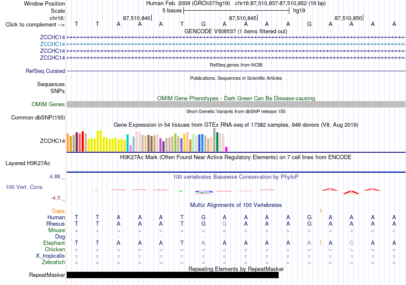Open the 100 Vert. Cons track label
This screenshot has height=285, width=406.
(x=24, y=187)
